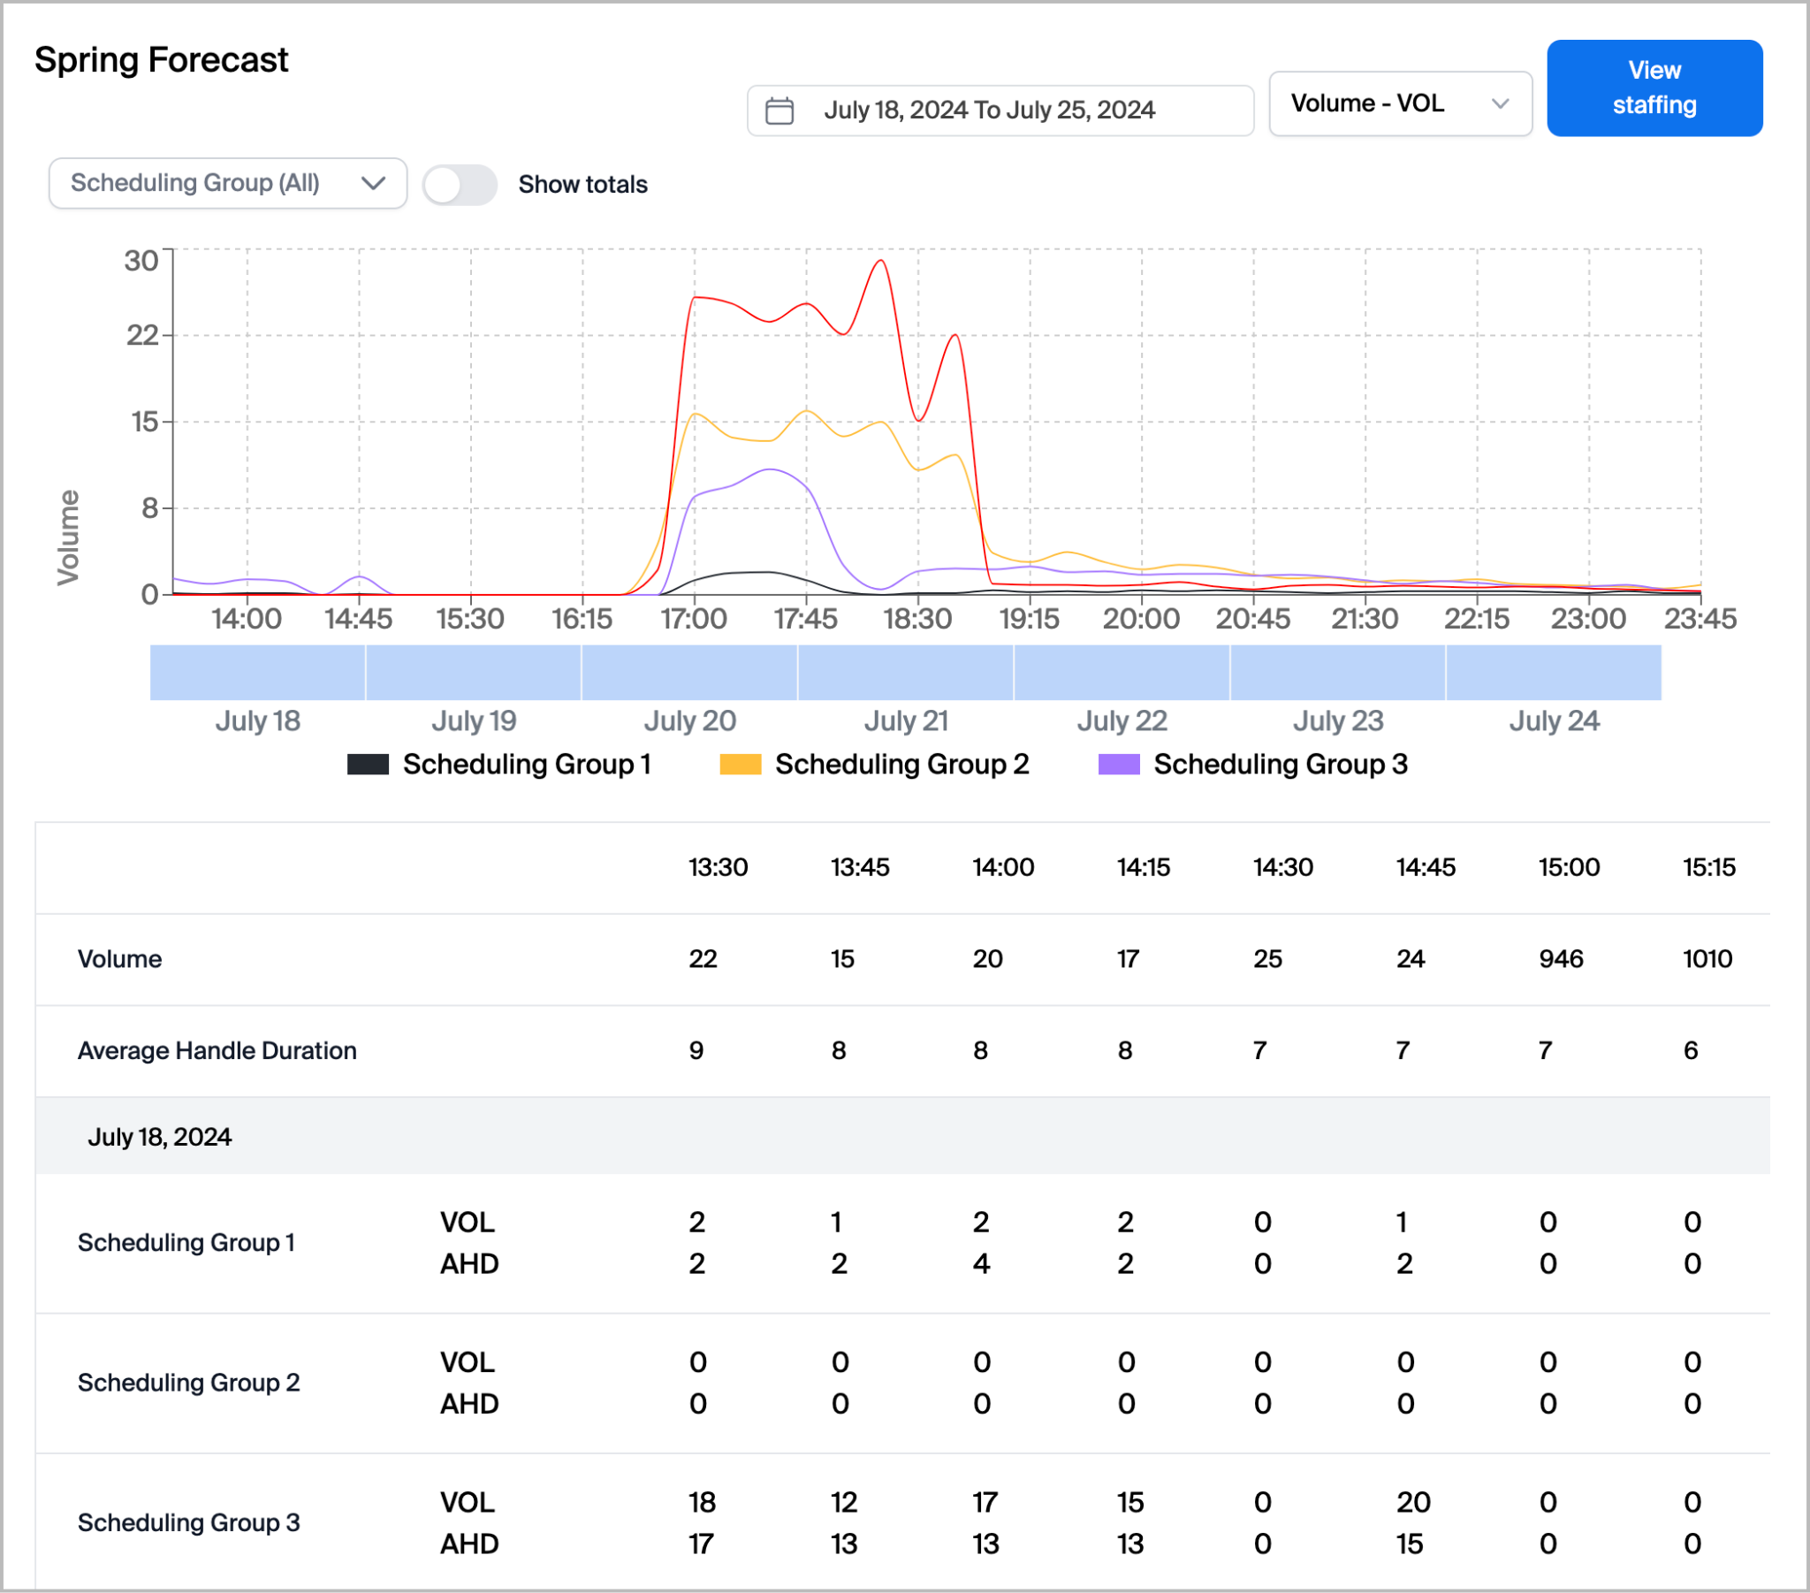Click the Volume 946 cell
Screen dimensions: 1810x1593
(x=1560, y=958)
